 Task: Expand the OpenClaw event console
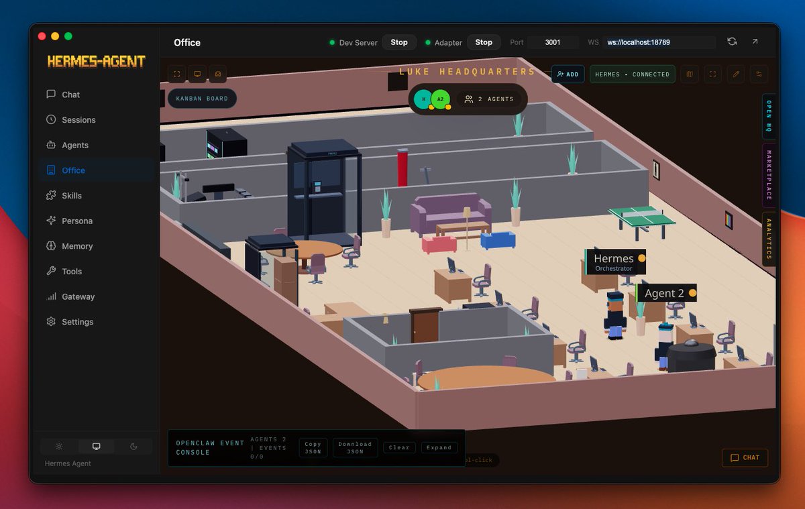click(439, 447)
